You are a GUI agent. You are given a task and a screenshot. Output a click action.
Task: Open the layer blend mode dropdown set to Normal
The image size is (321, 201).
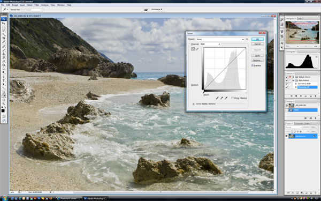[294, 128]
